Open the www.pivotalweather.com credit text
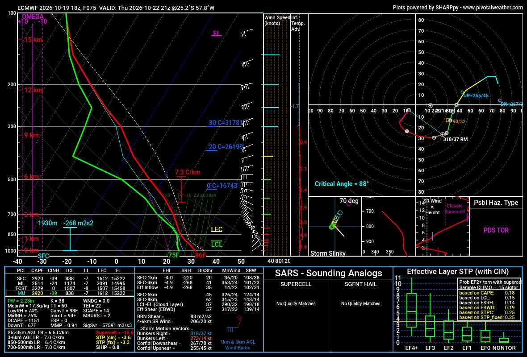Image resolution: width=527 pixels, height=357 pixels. [x=493, y=8]
